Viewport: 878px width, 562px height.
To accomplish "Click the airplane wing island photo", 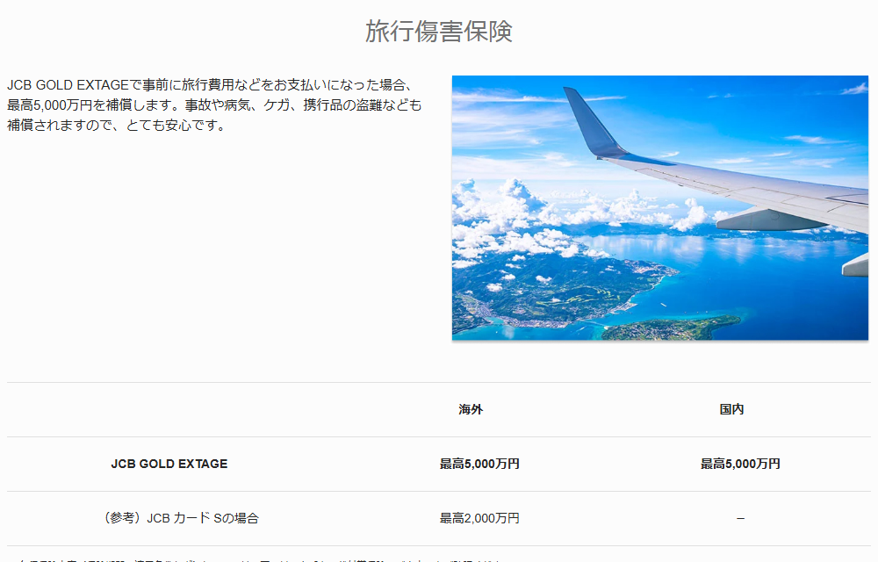I will (x=660, y=207).
